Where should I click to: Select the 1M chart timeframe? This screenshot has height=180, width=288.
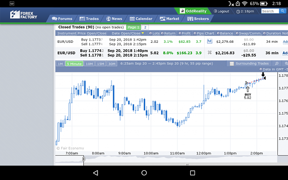pos(60,64)
